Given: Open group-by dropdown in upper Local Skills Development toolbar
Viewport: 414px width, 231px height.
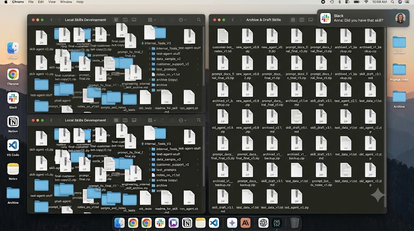Looking at the screenshot, I should click(152, 20).
